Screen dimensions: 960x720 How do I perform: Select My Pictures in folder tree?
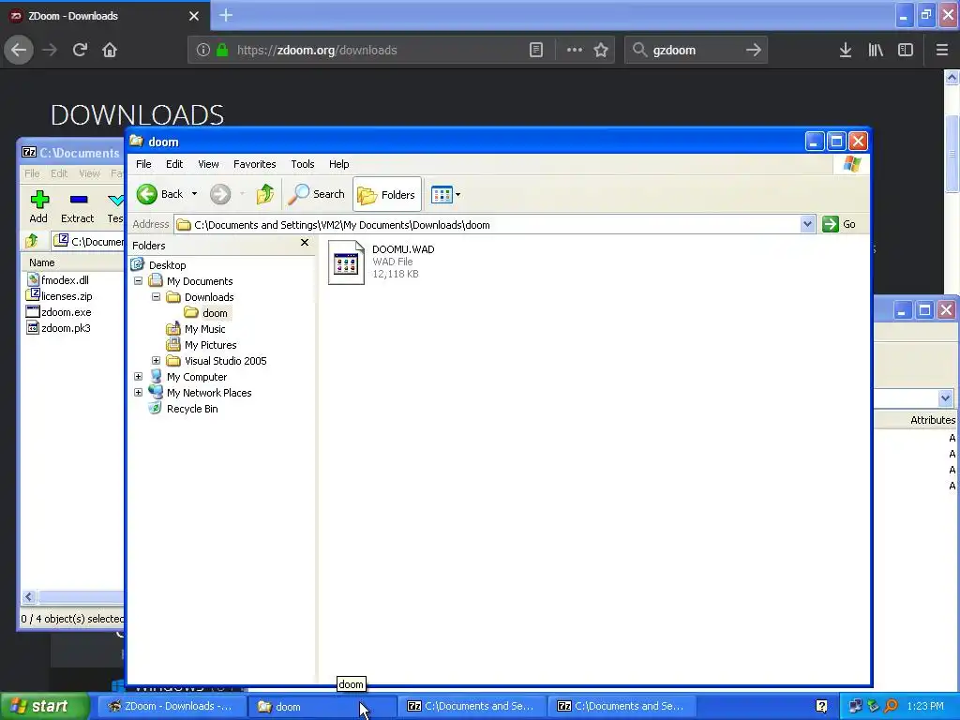tap(210, 345)
